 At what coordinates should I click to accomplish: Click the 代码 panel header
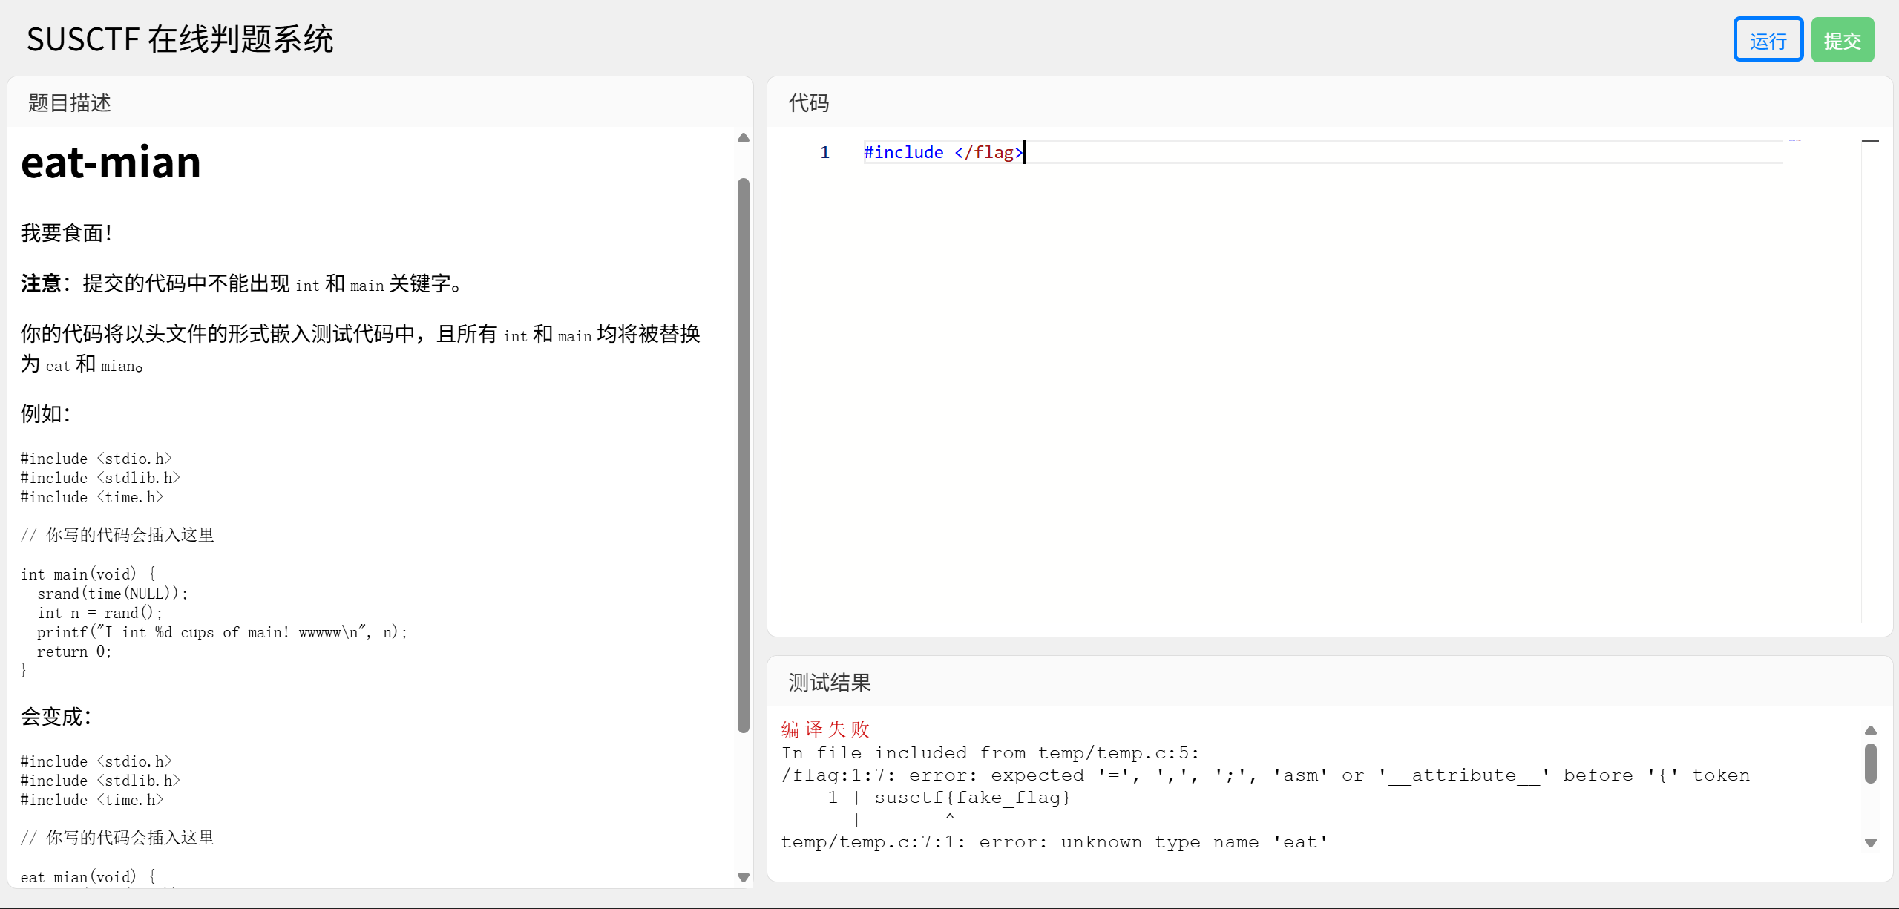(x=808, y=103)
